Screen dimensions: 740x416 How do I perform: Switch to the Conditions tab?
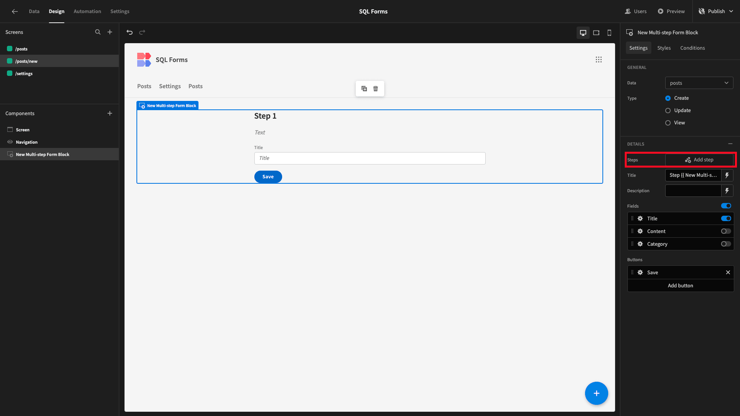693,48
